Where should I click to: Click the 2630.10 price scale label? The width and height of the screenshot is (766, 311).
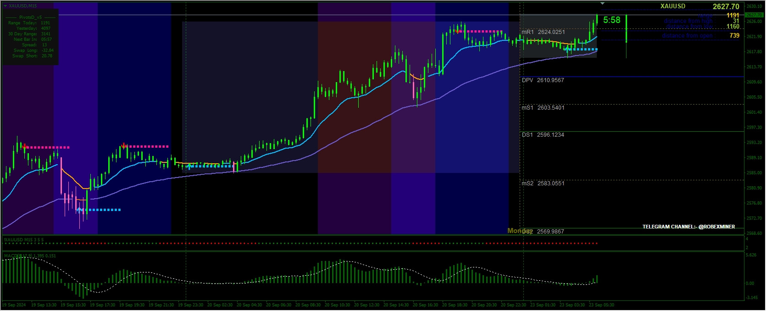[x=755, y=6]
